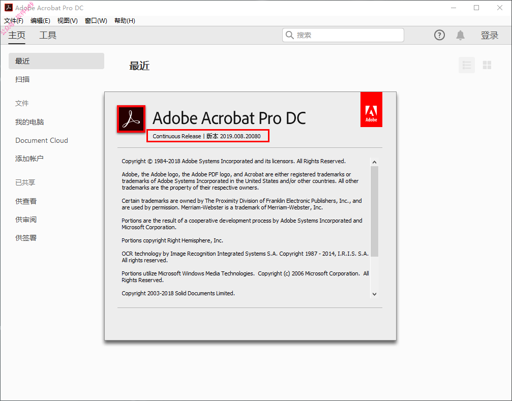
Task: Open 供签署 shared list
Action: point(26,238)
